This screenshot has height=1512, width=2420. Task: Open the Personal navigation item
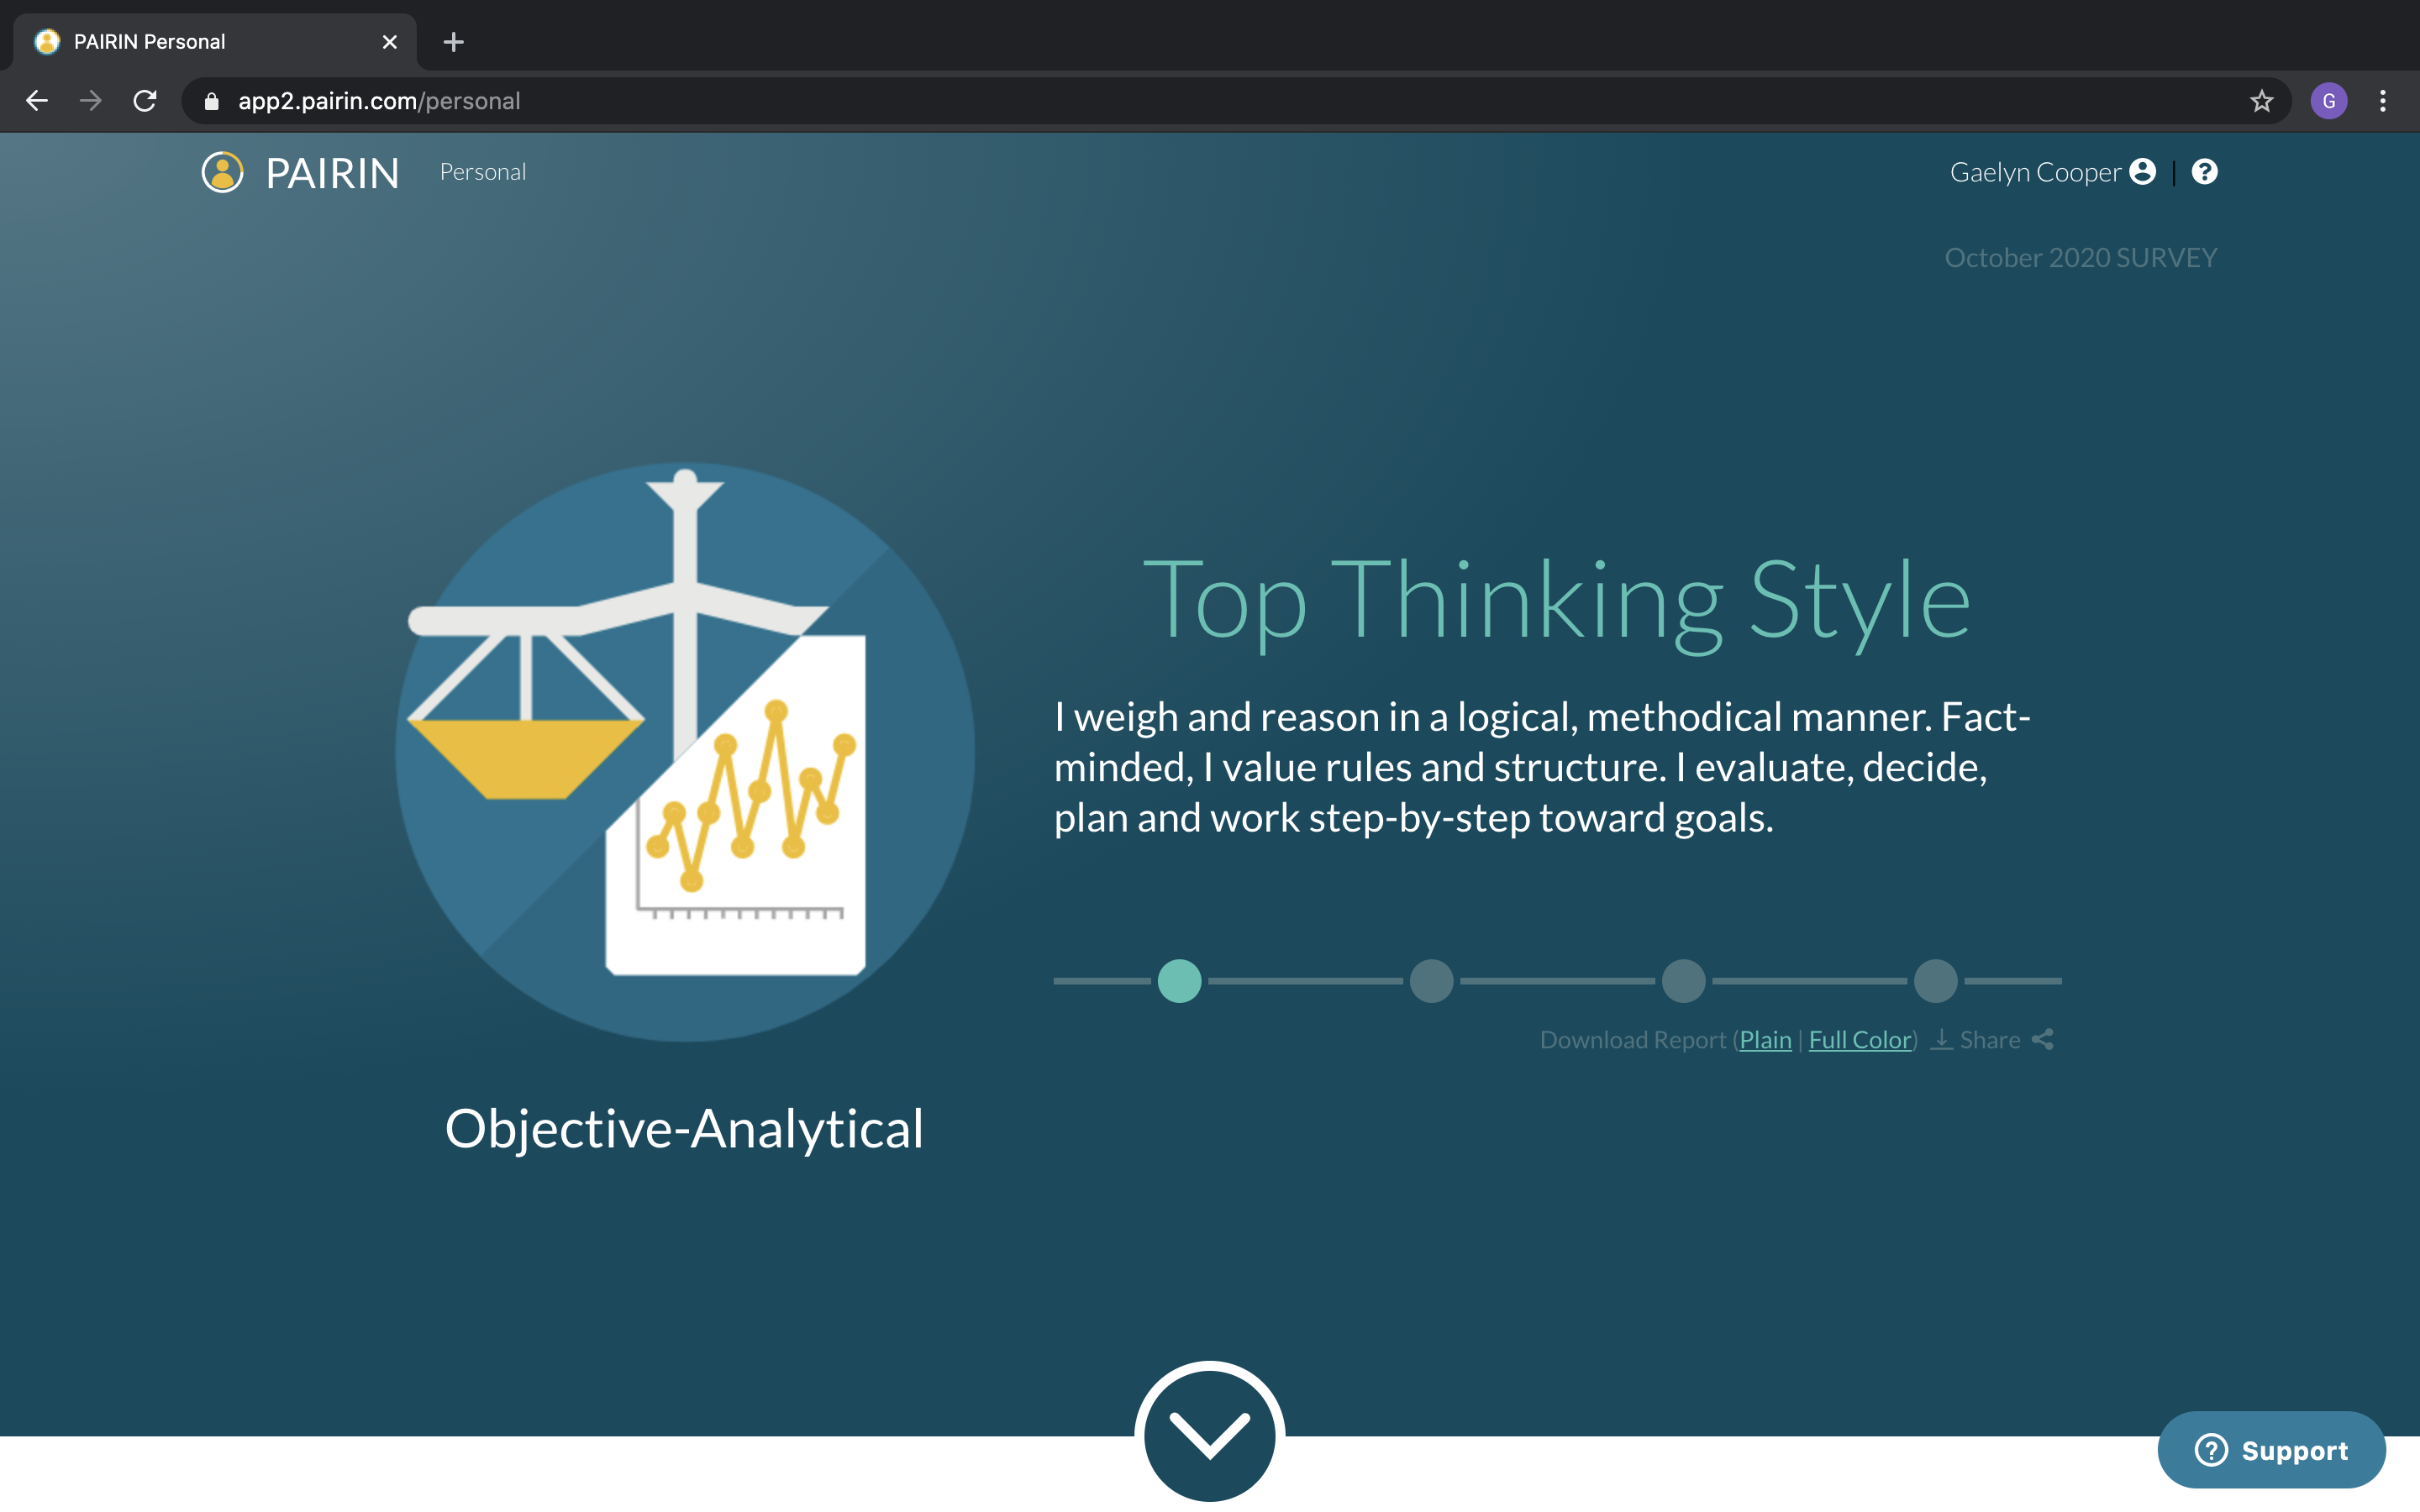pos(482,172)
